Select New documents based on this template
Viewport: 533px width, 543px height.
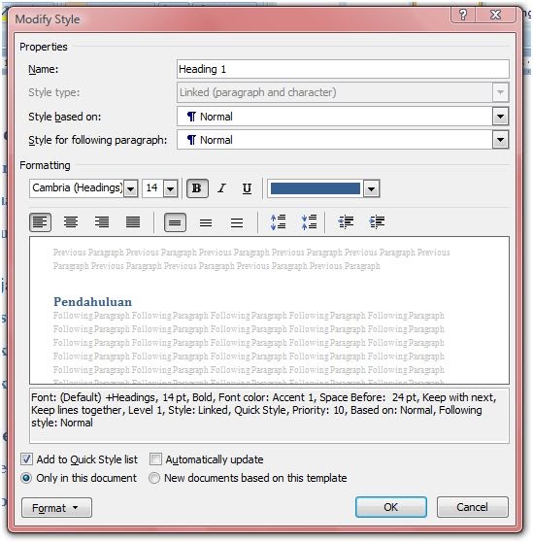(x=154, y=478)
